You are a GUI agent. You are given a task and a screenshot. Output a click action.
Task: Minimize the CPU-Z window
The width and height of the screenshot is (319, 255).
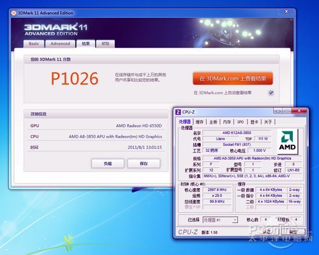coord(278,111)
